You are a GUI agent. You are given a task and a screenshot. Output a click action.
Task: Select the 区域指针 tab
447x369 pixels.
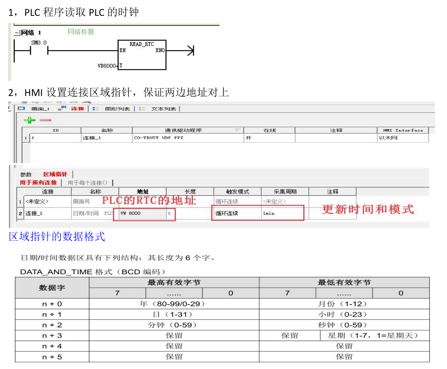[55, 174]
